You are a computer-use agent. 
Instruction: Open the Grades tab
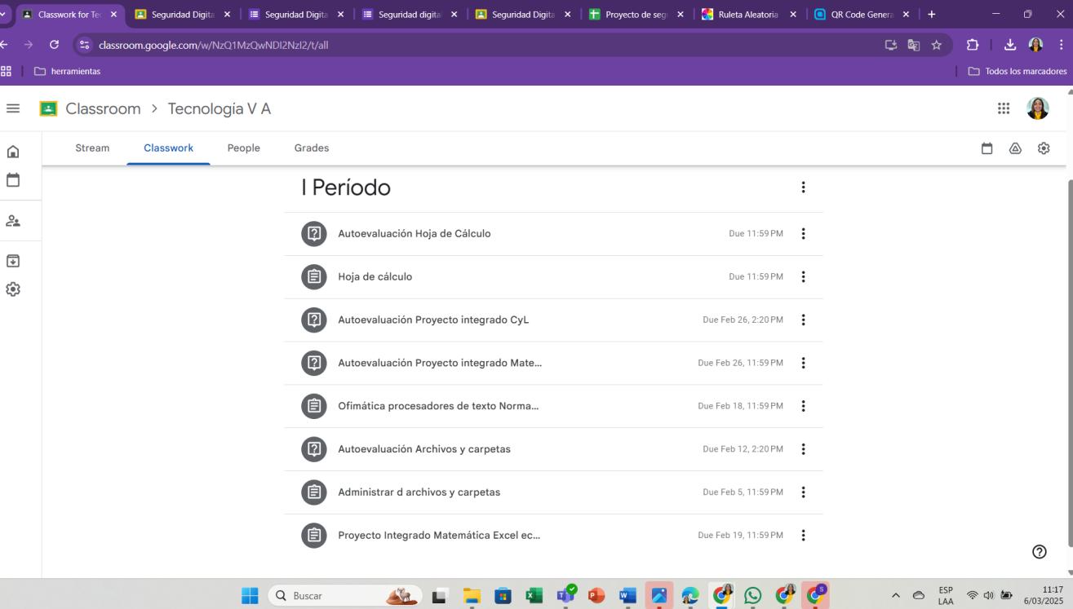312,148
